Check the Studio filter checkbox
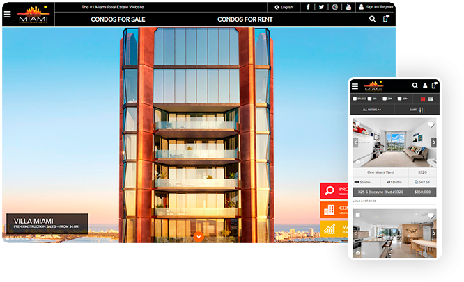Image resolution: width=464 pixels, height=282 pixels. pyautogui.click(x=355, y=99)
